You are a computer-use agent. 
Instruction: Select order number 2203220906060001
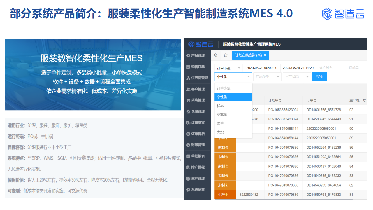[x=321, y=129]
